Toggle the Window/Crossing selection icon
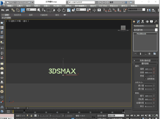Screen dimensions: 160x119 tap(53, 10)
